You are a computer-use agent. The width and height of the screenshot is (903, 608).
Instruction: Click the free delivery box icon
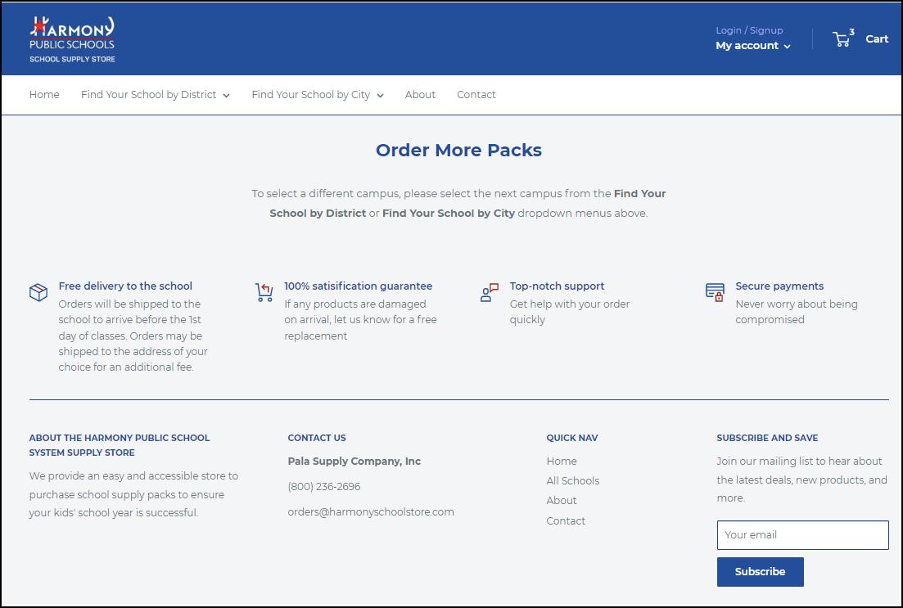(38, 292)
